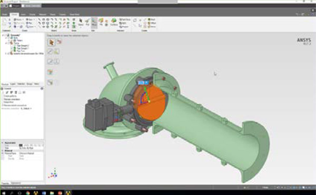Pick the Select Component tool guide
Screen dimensions: 316x195
(59, 42)
